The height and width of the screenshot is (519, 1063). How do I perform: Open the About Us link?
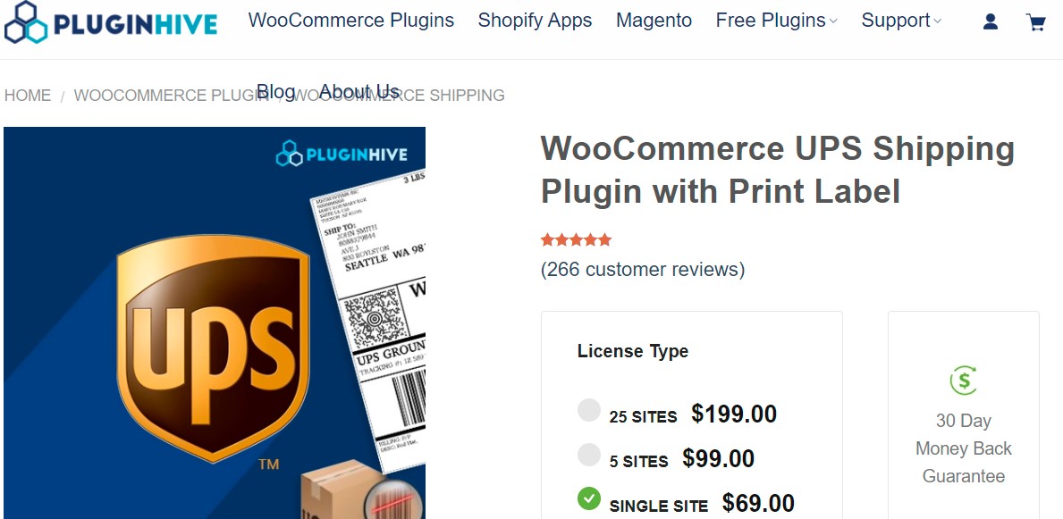click(x=359, y=91)
